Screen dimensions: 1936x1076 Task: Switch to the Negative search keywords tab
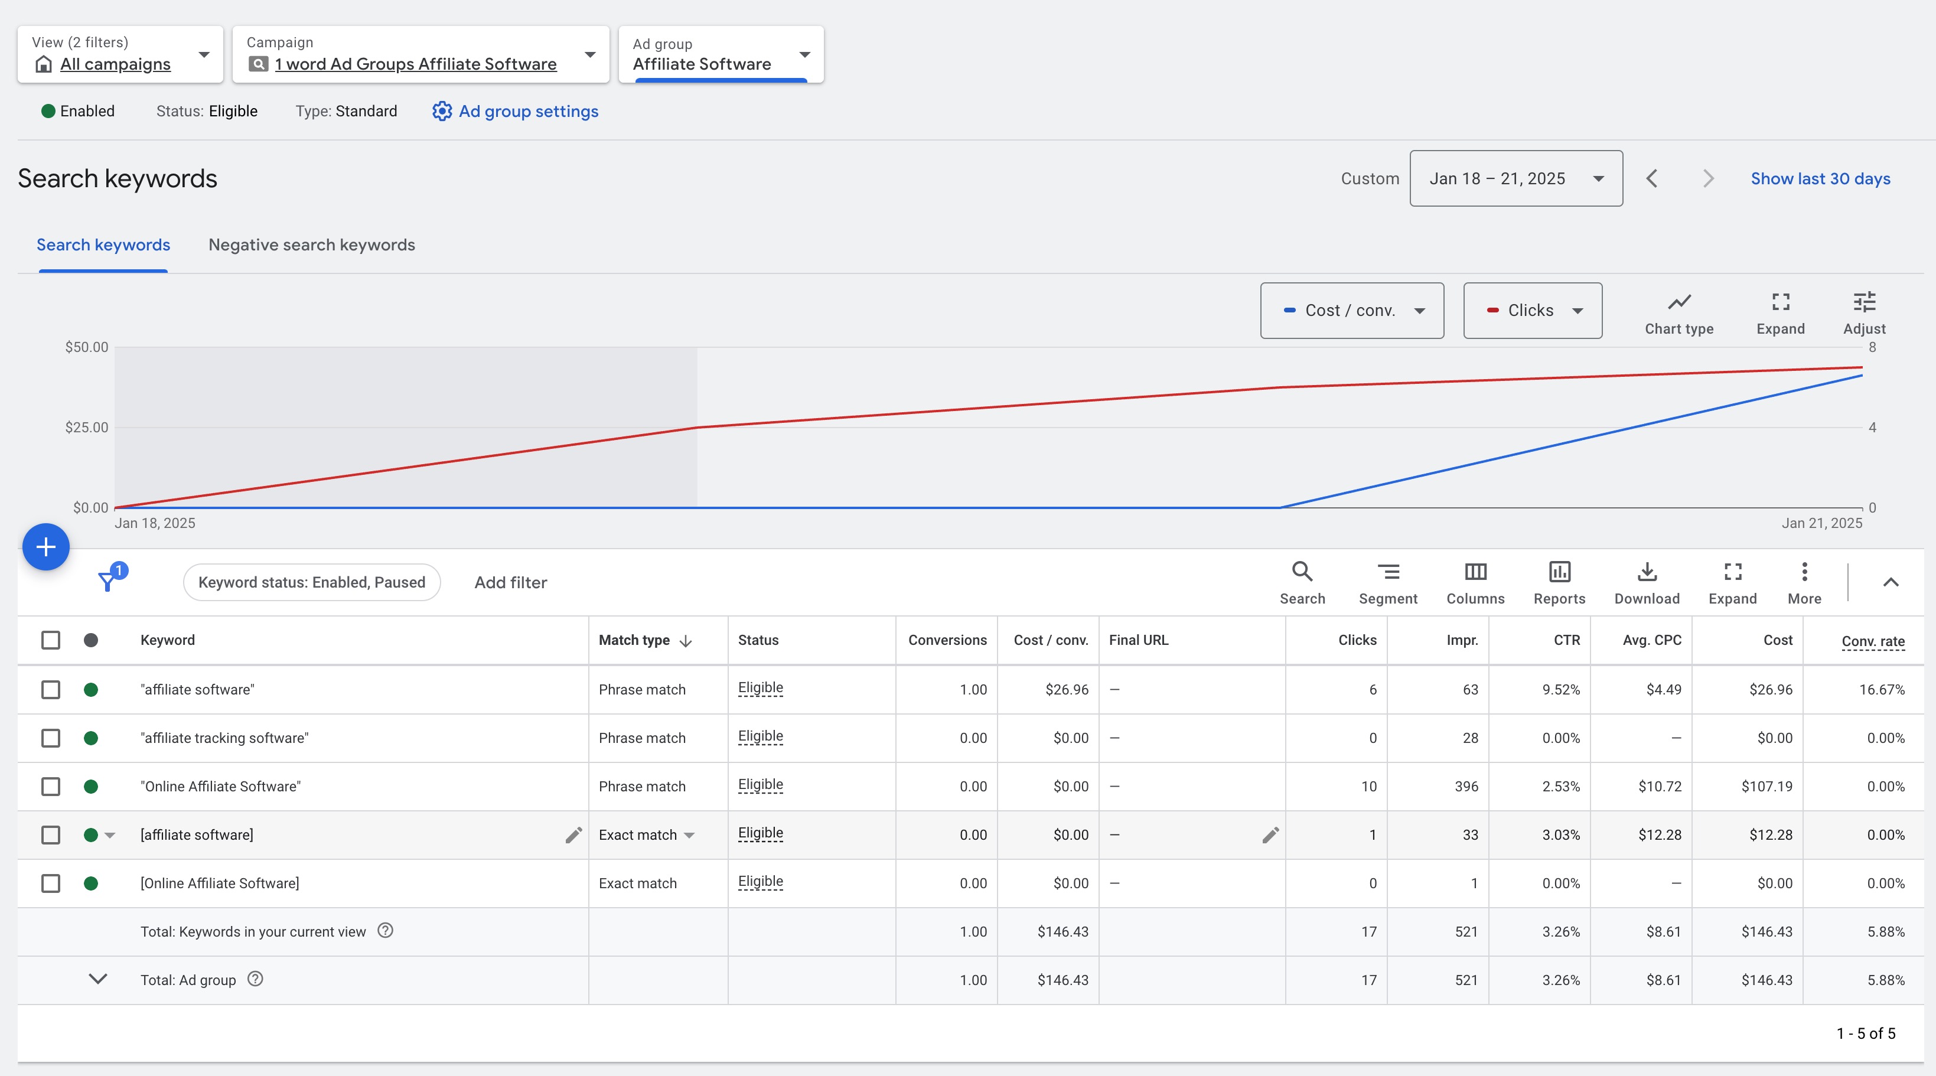(x=311, y=244)
